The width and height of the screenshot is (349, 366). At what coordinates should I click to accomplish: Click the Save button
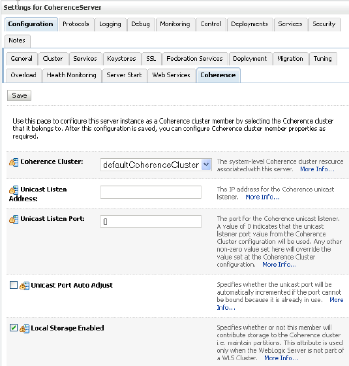pyautogui.click(x=19, y=95)
